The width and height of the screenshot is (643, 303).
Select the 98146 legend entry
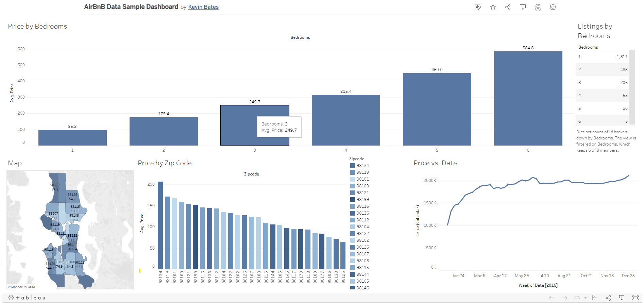point(359,288)
